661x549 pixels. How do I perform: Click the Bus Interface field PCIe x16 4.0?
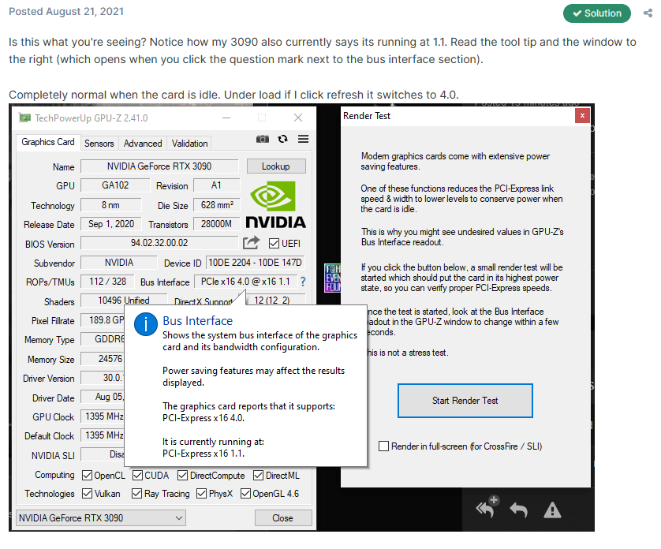point(245,282)
